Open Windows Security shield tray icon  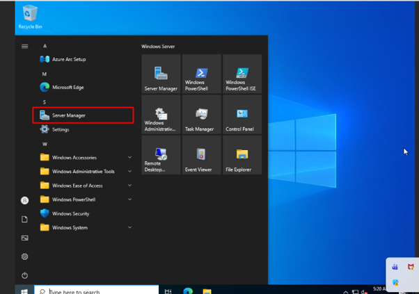(x=395, y=282)
